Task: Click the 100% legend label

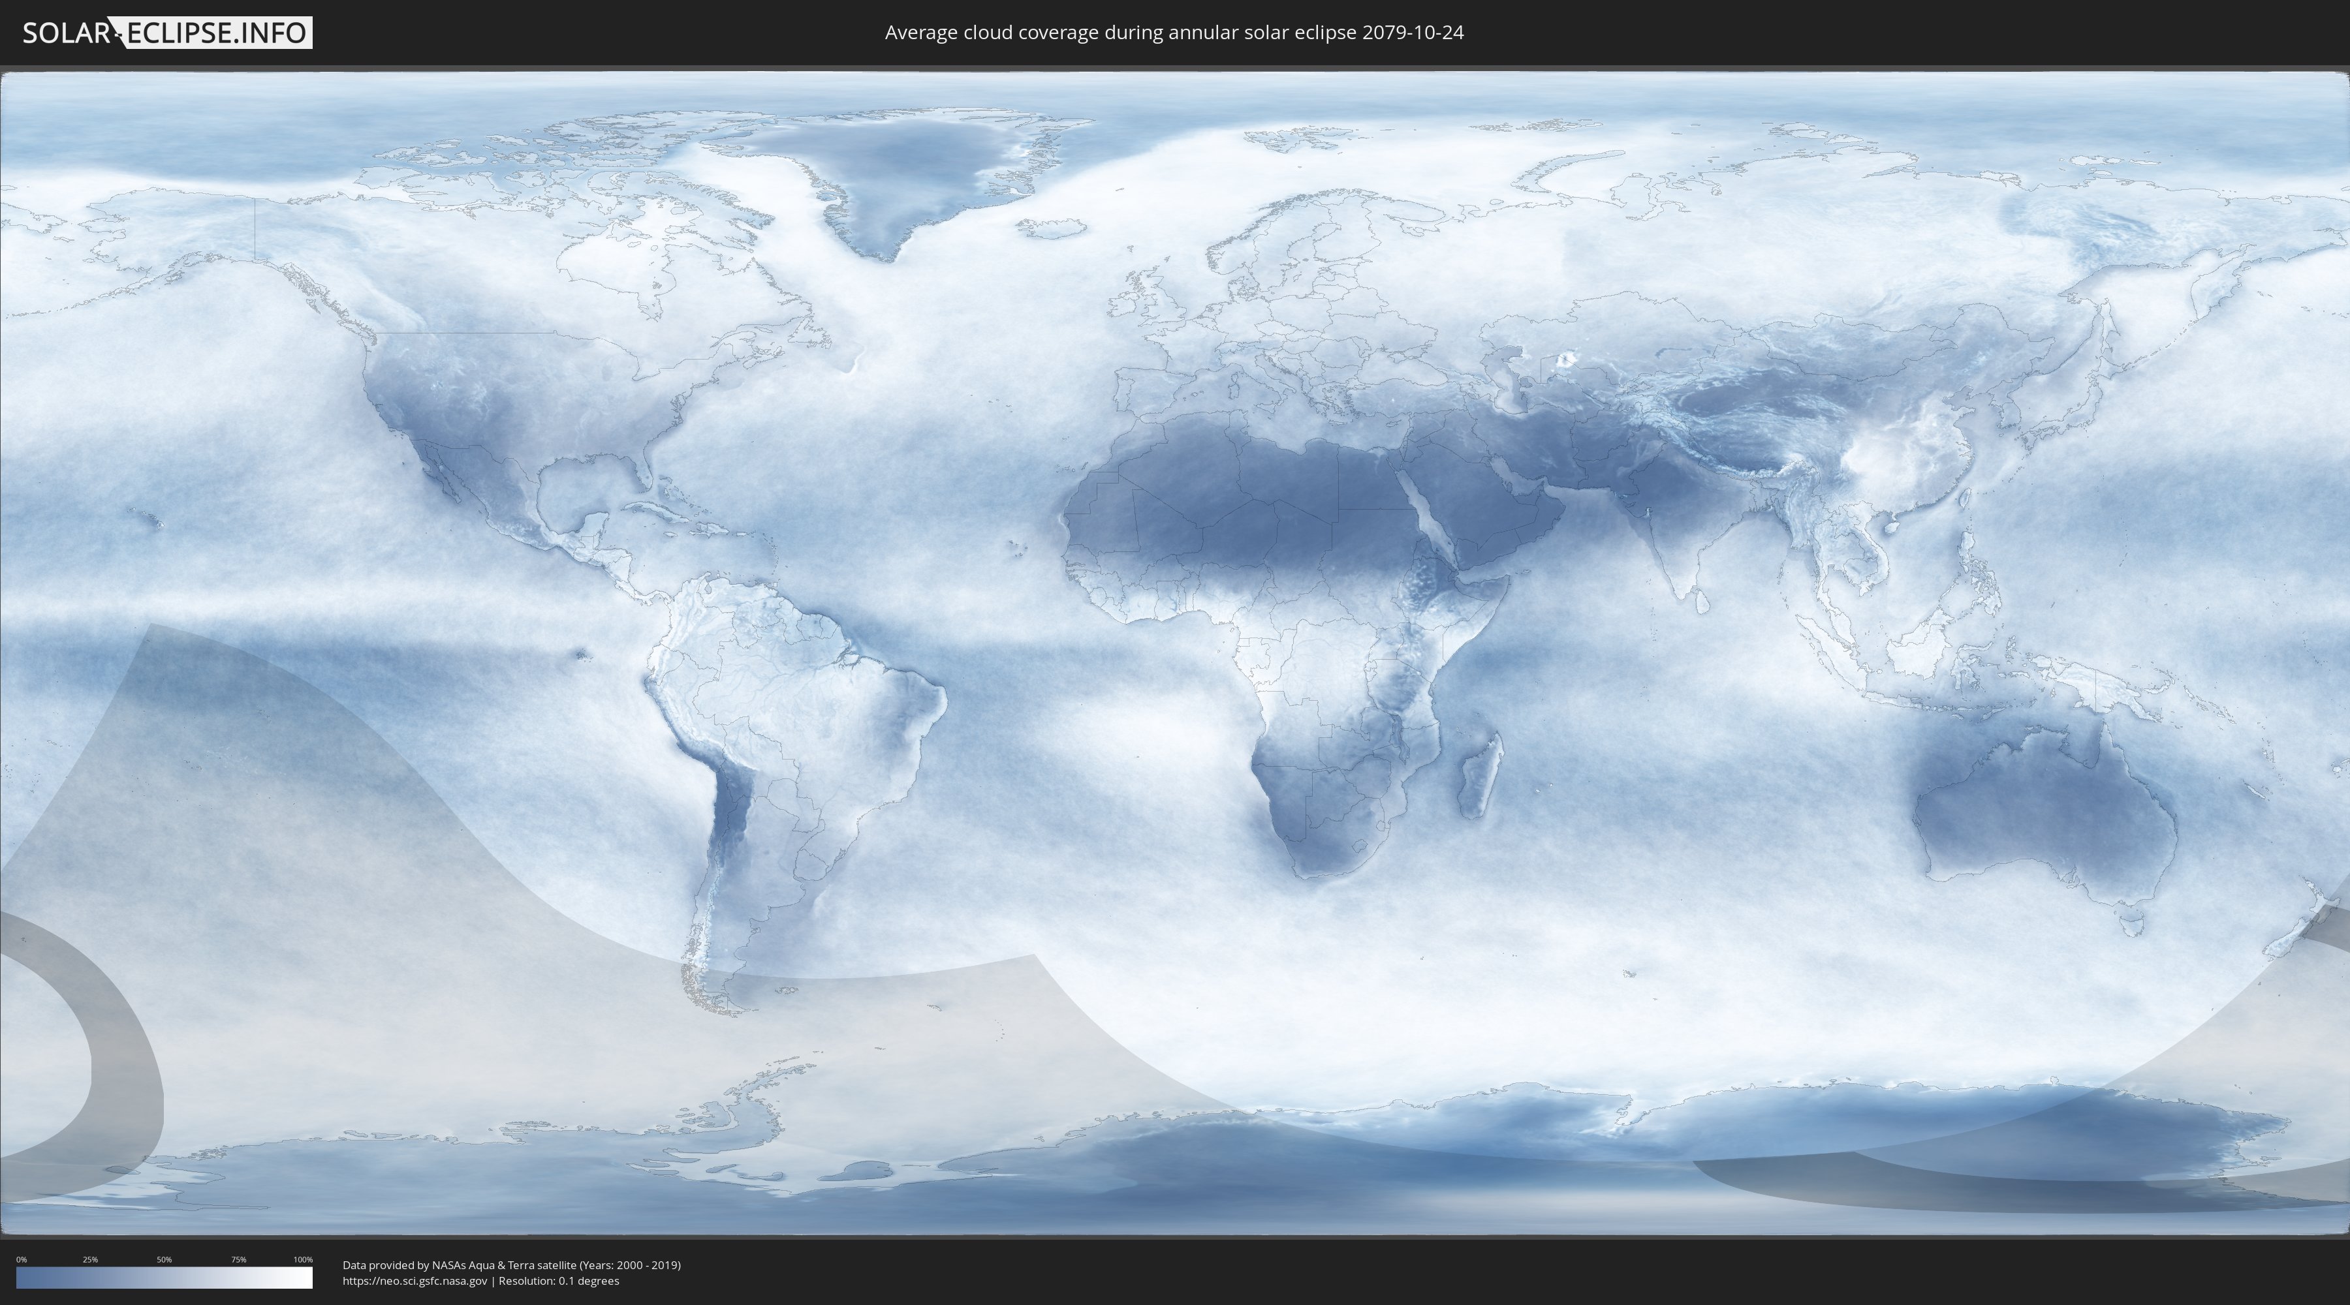Action: (x=303, y=1259)
